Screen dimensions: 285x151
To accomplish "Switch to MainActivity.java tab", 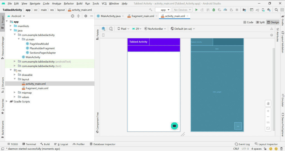I will tap(110, 16).
